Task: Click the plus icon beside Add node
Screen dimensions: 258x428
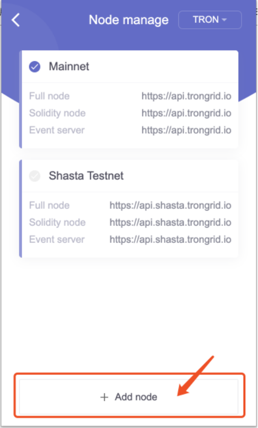Action: (x=104, y=397)
